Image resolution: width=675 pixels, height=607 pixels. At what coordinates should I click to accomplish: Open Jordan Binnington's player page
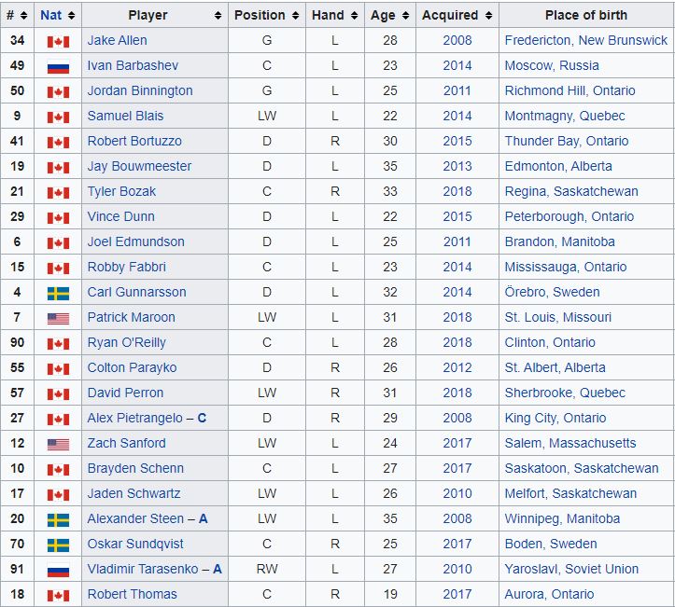[140, 91]
